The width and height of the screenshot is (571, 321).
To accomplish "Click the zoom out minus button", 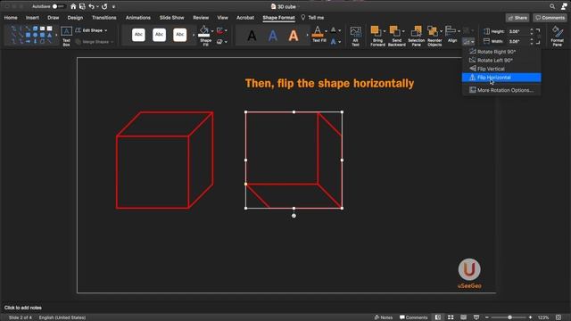I will click(487, 317).
